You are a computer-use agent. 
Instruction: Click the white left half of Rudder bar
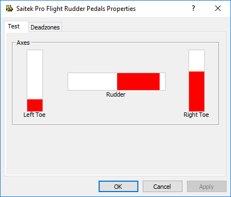point(93,81)
